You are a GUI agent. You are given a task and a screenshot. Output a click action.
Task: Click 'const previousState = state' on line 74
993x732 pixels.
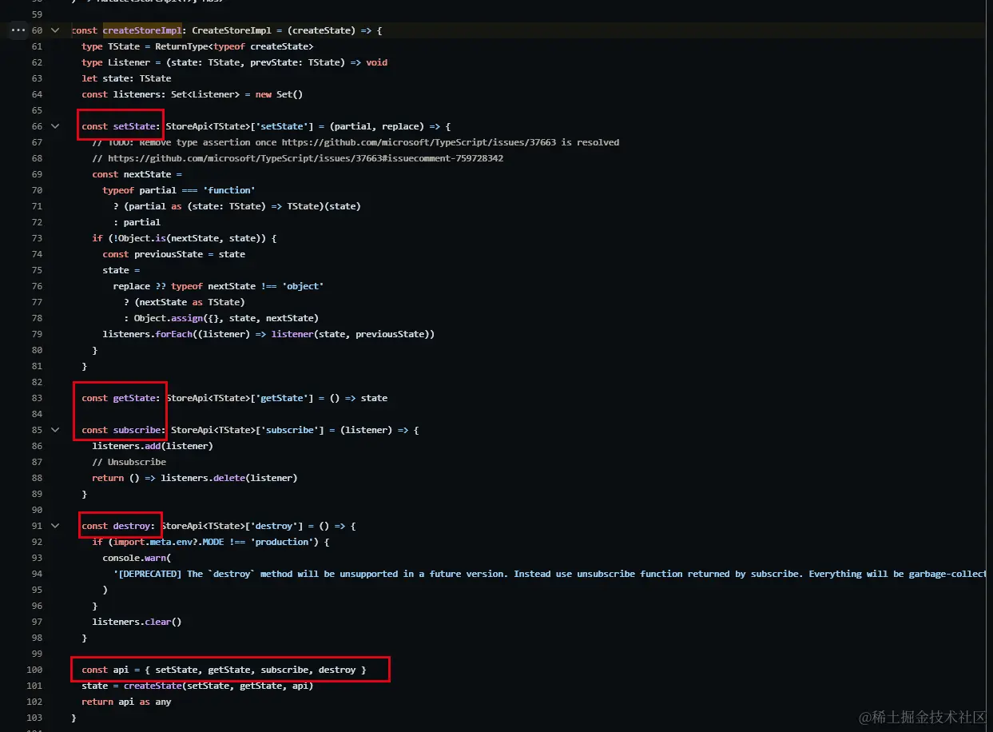click(x=174, y=254)
